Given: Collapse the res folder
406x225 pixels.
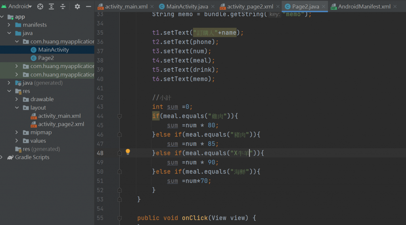Looking at the screenshot, I should tap(9, 91).
